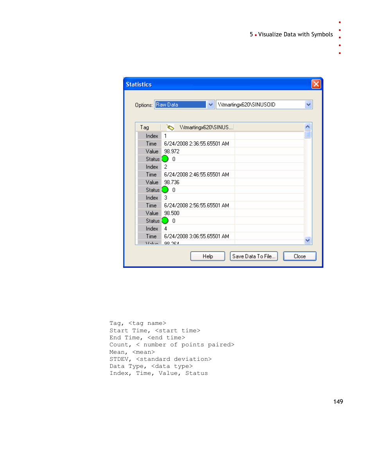Select the value 98.972 cell

[x=198, y=152]
